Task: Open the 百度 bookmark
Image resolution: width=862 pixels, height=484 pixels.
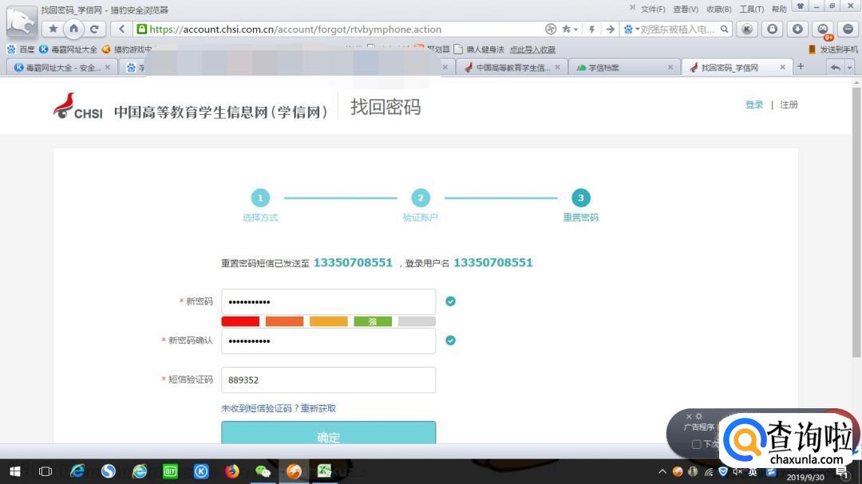Action: tap(21, 49)
